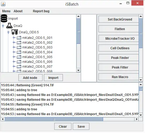This screenshot has height=133, width=145.
Task: Click tree panel scroll up arrow
Action: coord(78,17)
